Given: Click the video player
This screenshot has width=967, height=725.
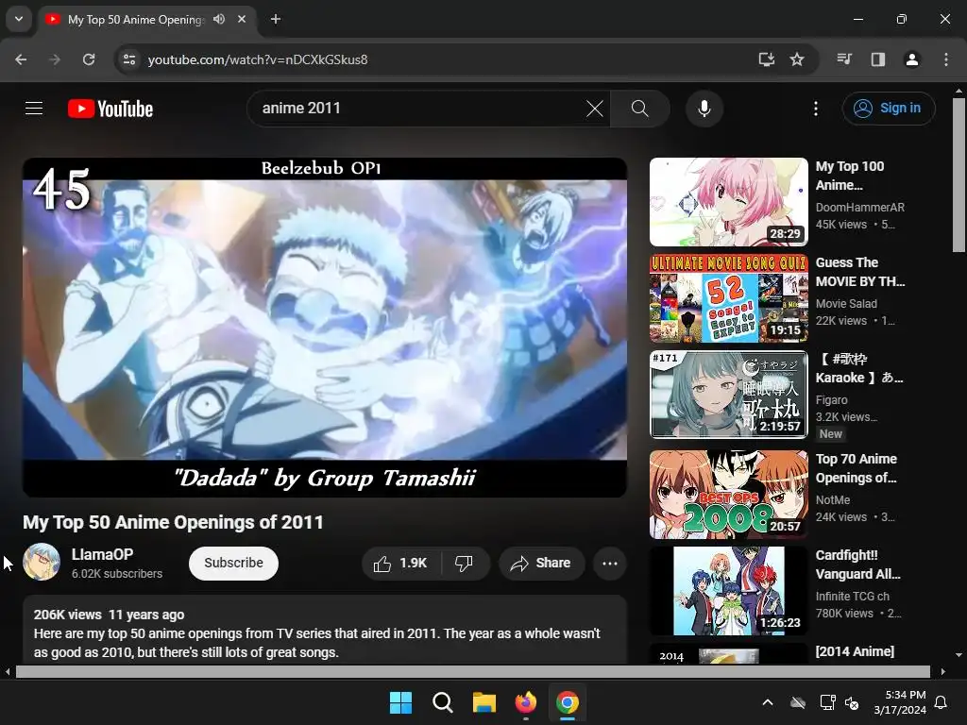Looking at the screenshot, I should pyautogui.click(x=325, y=328).
